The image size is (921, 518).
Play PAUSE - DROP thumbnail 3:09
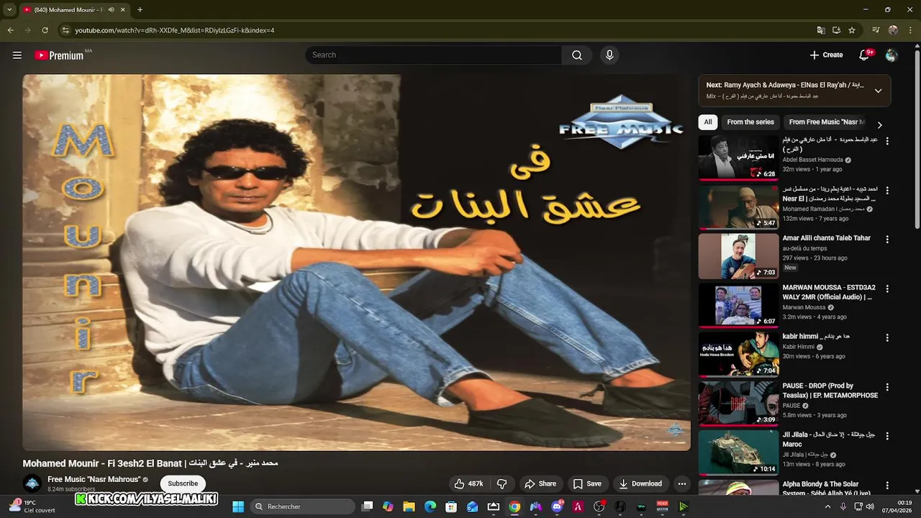[738, 404]
